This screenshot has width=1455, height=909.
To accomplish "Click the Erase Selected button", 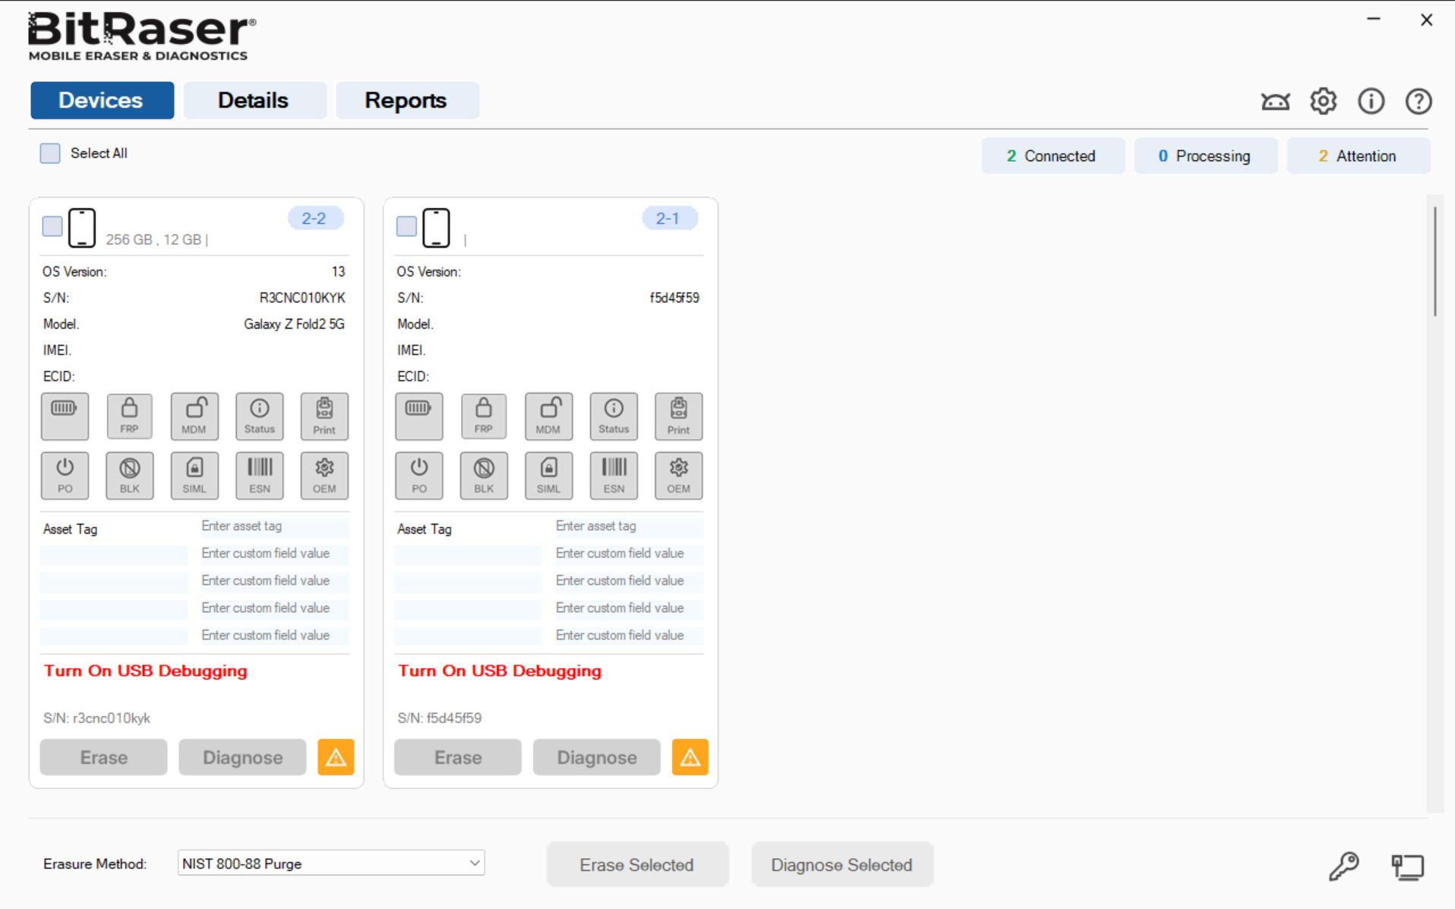I will pyautogui.click(x=637, y=864).
